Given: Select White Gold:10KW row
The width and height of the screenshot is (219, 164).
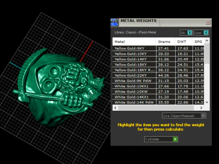Looking at the screenshot, I should tap(158, 92).
